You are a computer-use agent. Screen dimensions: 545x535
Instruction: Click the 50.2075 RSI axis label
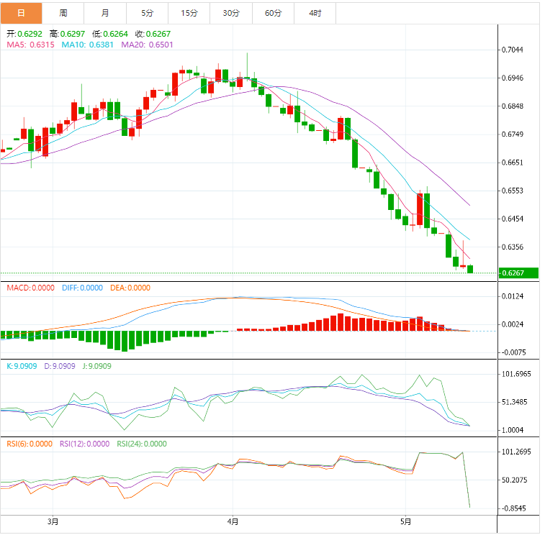click(515, 480)
